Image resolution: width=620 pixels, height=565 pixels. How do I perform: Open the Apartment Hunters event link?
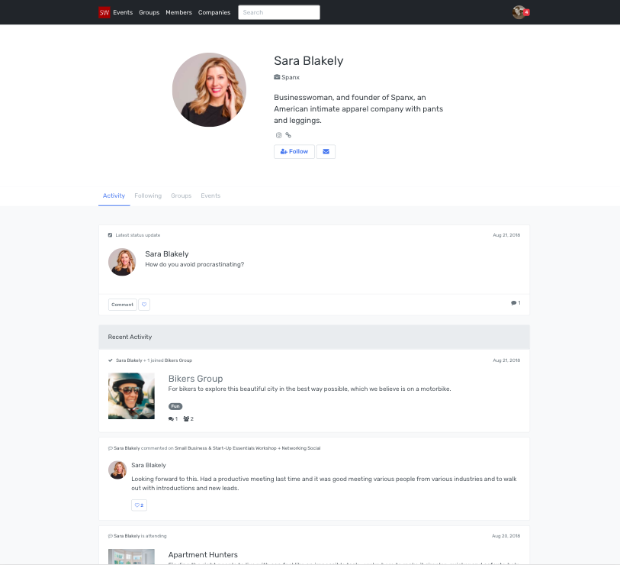pos(203,555)
